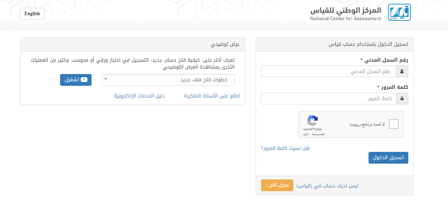Viewport: 448px width, 207px height.
Task: Check the 'أنا لست برنامج روبوت' checkbox
Action: [393, 124]
